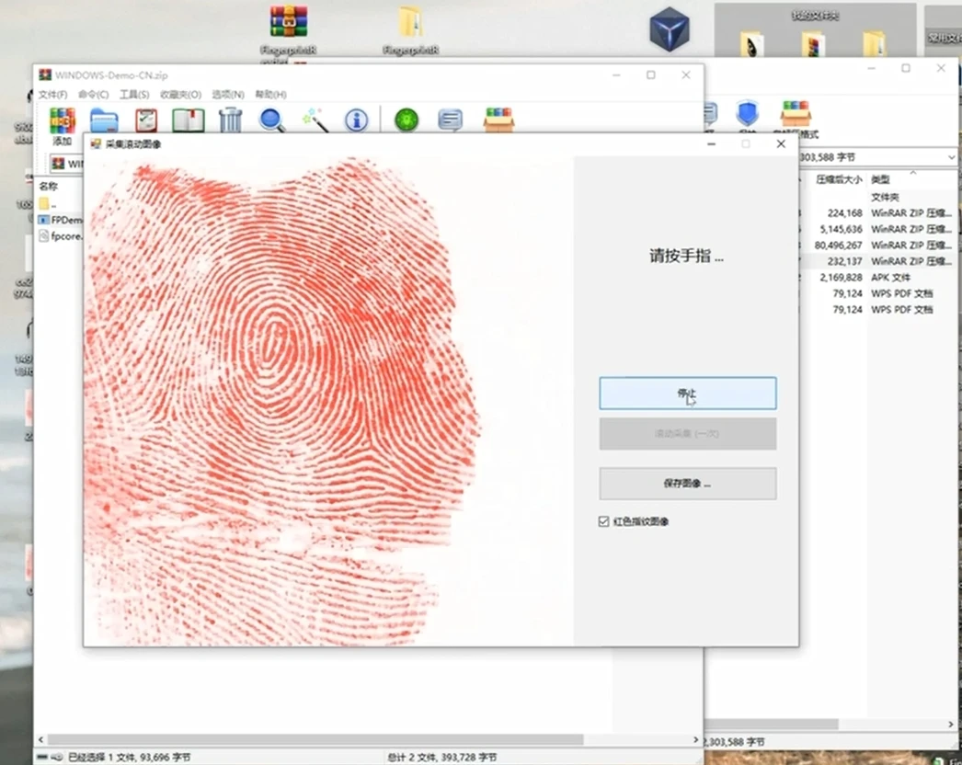The height and width of the screenshot is (765, 962).
Task: Show archive Info via blue 'i' icon
Action: [356, 120]
